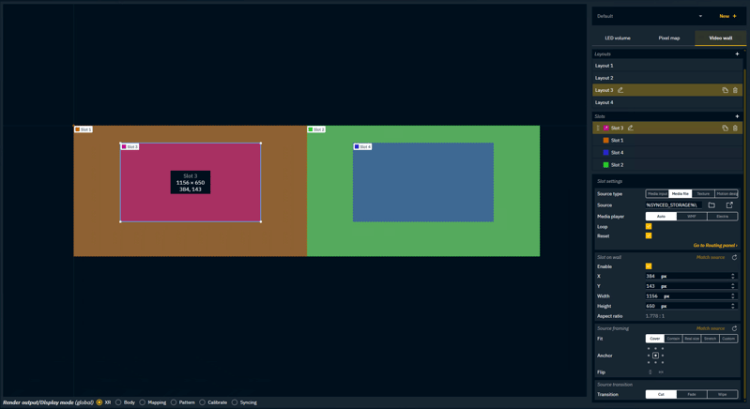Click Match source in Source framing
Image resolution: width=750 pixels, height=409 pixels.
pos(711,328)
